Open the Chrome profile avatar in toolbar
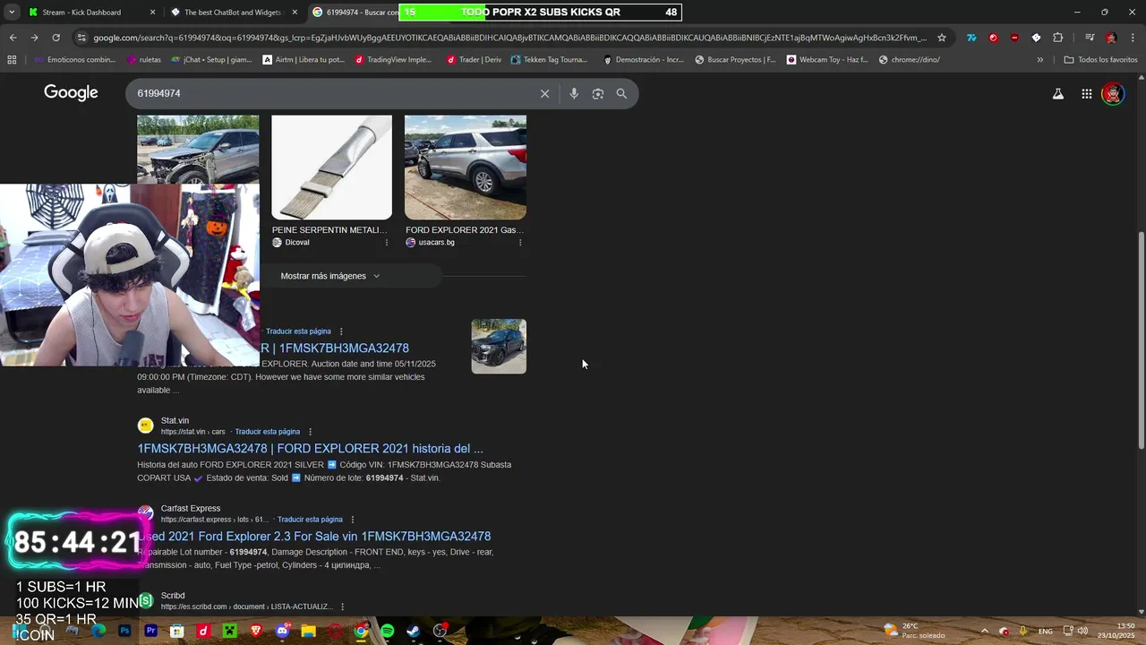 (1111, 38)
